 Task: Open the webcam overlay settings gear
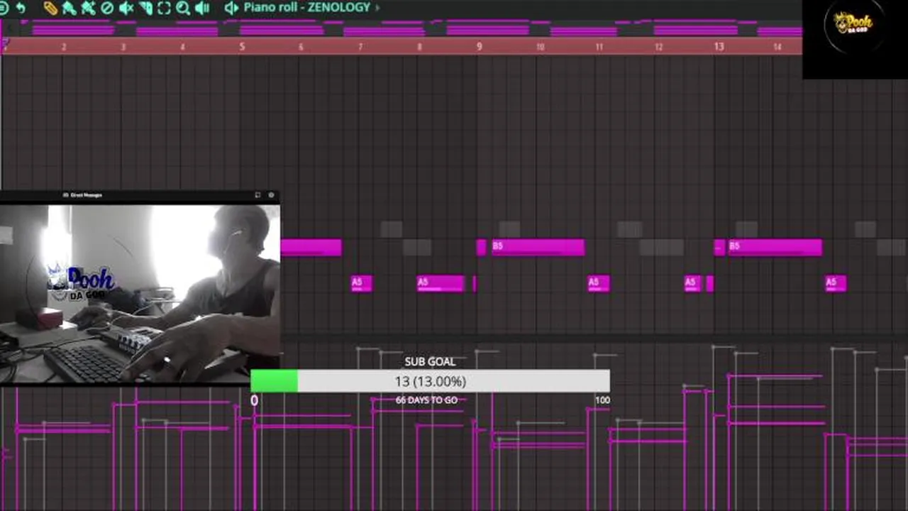(271, 194)
